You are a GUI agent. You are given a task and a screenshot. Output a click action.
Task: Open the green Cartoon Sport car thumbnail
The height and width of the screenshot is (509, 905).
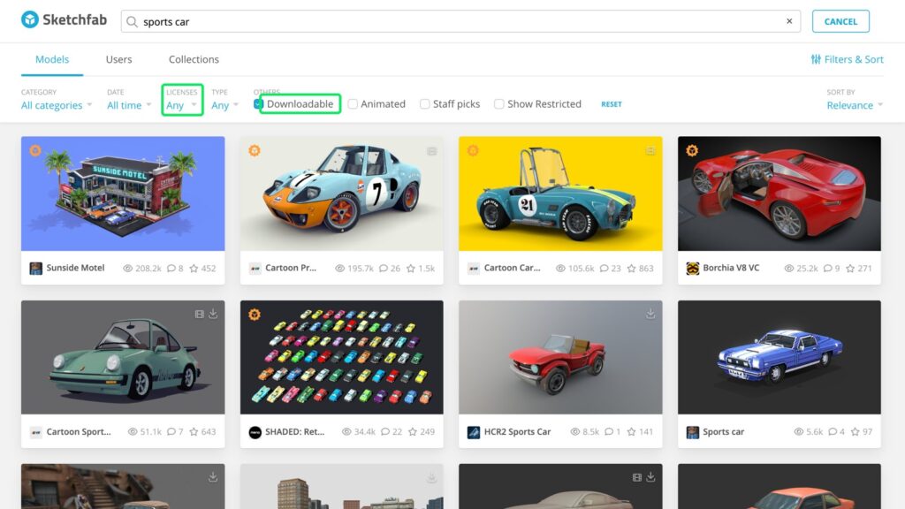click(123, 357)
